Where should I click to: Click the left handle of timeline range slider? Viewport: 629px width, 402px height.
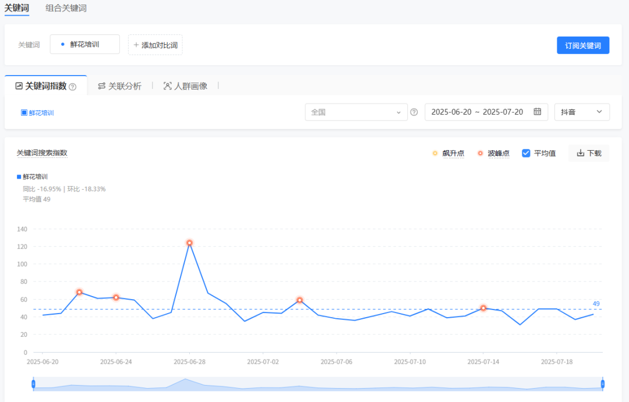click(x=33, y=384)
